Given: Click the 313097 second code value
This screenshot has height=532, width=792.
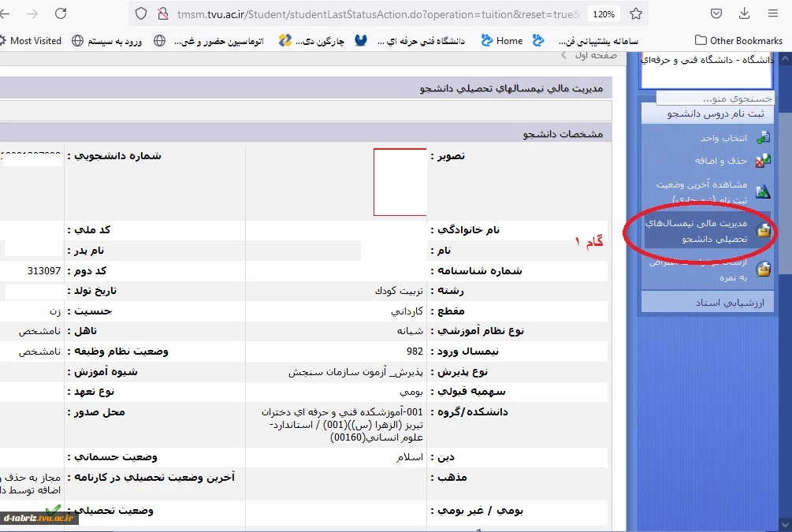Looking at the screenshot, I should tap(44, 271).
